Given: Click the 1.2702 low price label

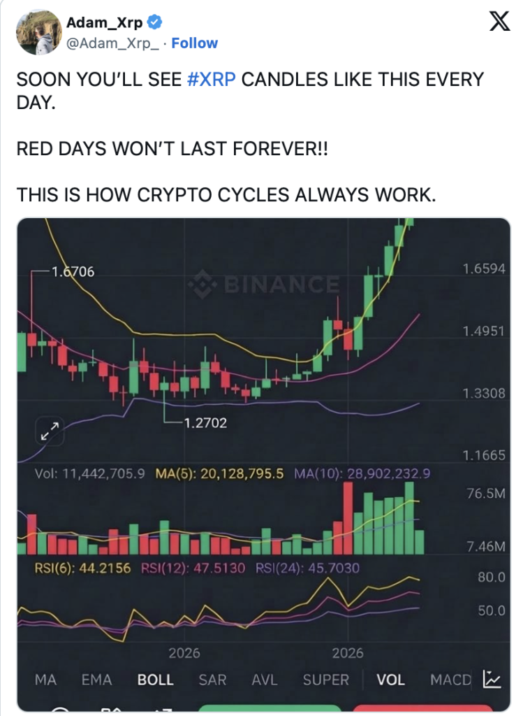Looking at the screenshot, I should coord(205,422).
